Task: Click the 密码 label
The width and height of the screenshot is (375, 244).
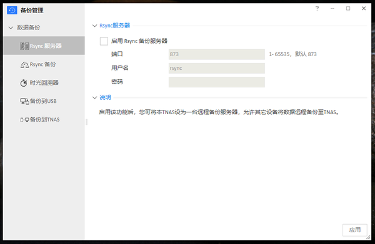Action: (117, 82)
